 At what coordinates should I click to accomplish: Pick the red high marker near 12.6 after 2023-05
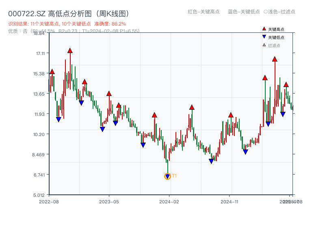click(119, 105)
